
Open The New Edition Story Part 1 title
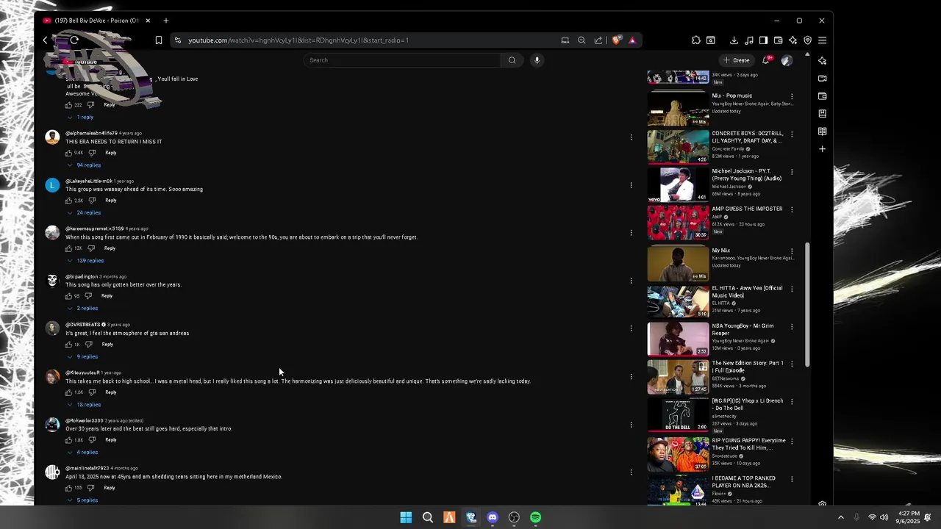coord(748,367)
